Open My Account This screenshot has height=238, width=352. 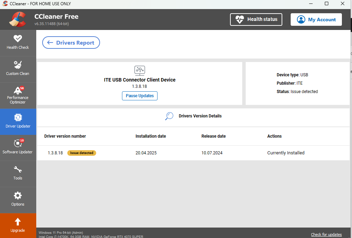[316, 20]
